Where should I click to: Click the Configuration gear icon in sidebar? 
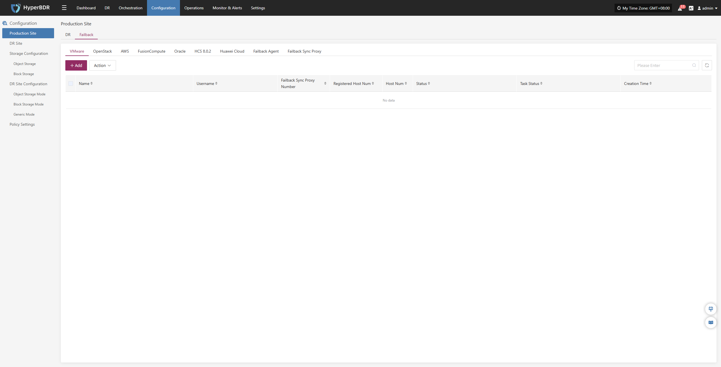[5, 23]
